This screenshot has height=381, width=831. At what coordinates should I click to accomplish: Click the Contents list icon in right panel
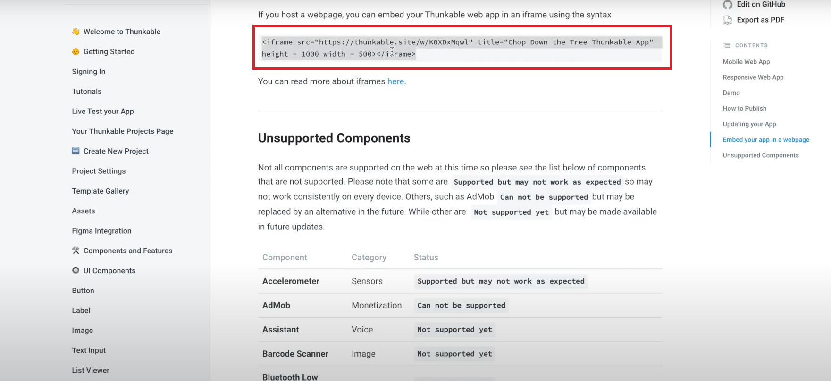pos(727,45)
